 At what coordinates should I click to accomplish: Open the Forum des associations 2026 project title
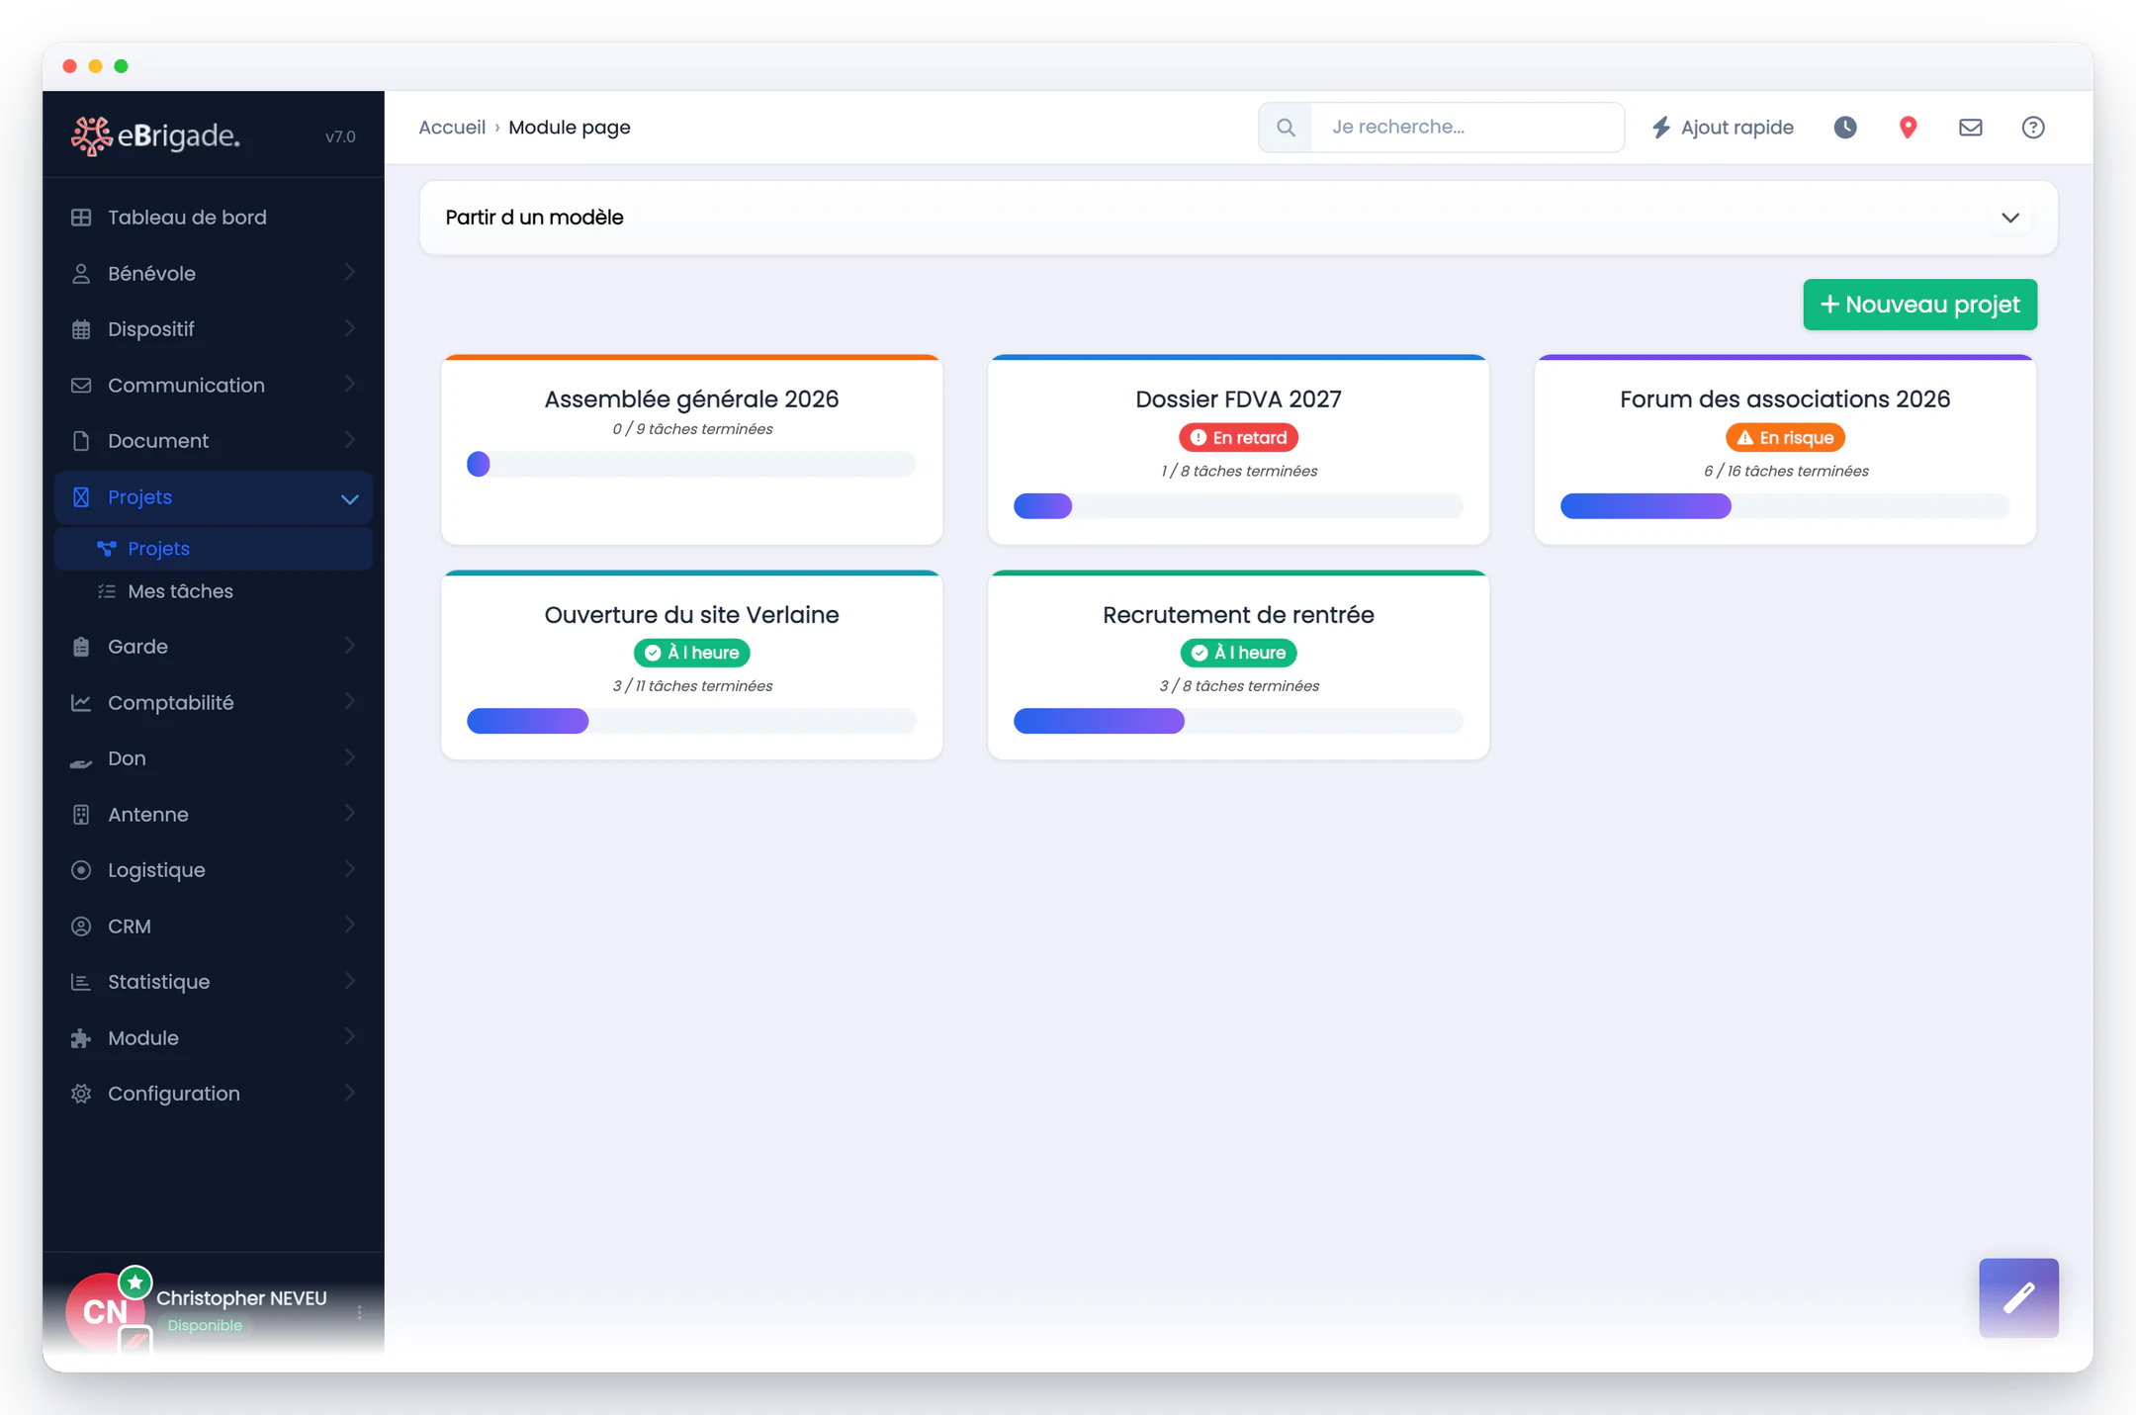[1785, 399]
